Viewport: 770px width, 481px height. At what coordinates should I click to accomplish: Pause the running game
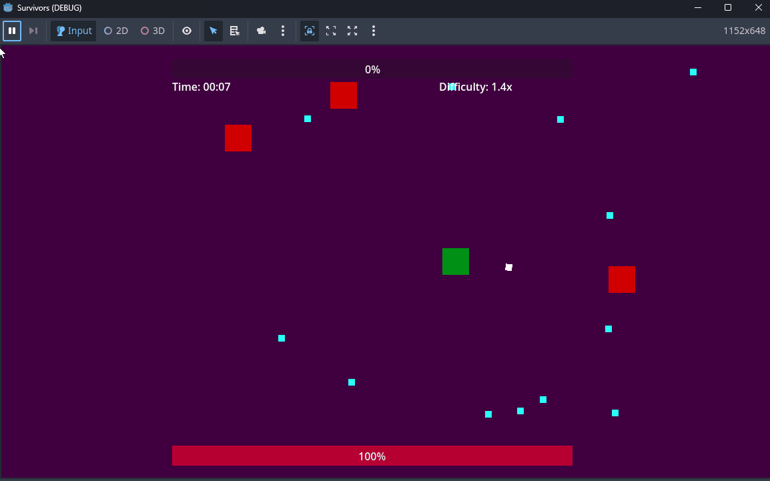[x=12, y=31]
